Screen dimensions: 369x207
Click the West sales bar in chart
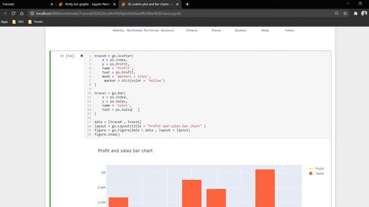tap(265, 188)
